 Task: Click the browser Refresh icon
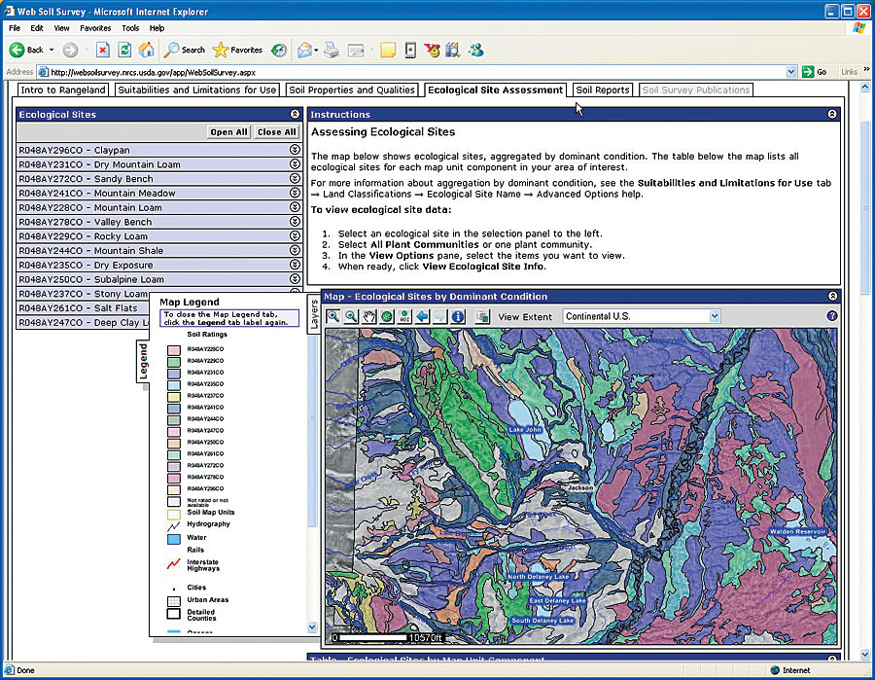pyautogui.click(x=124, y=50)
